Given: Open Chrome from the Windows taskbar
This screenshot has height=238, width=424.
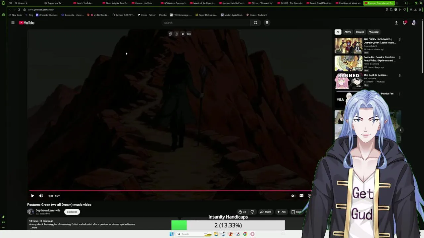Looking at the screenshot, I should pyautogui.click(x=245, y=234).
